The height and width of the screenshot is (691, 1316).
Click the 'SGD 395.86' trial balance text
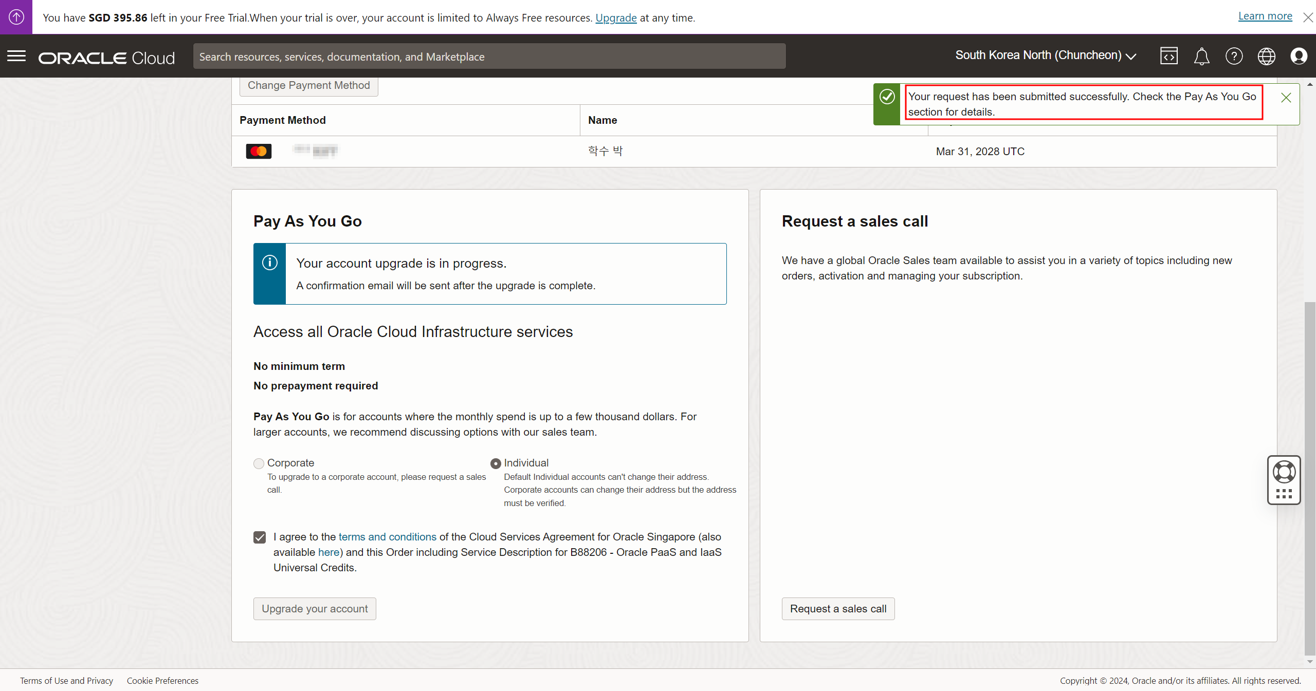click(118, 18)
